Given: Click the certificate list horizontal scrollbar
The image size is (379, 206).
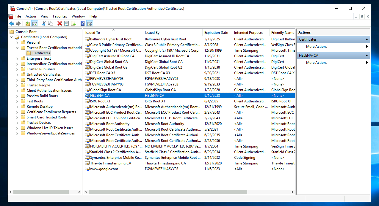Looking at the screenshot, I should pos(167,192).
